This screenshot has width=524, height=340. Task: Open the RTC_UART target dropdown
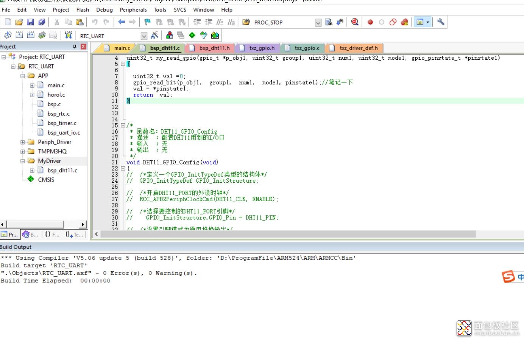tap(144, 36)
